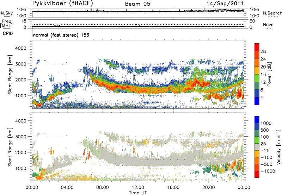Click the 'Nave' legend label
This screenshot has width=282, height=195.
pyautogui.click(x=268, y=25)
